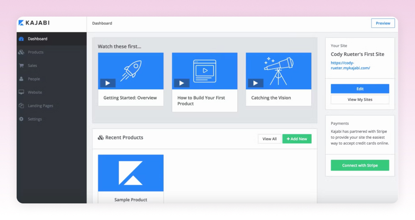The width and height of the screenshot is (415, 220).
Task: Click the Products cubes icon in sidebar
Action: 22,52
